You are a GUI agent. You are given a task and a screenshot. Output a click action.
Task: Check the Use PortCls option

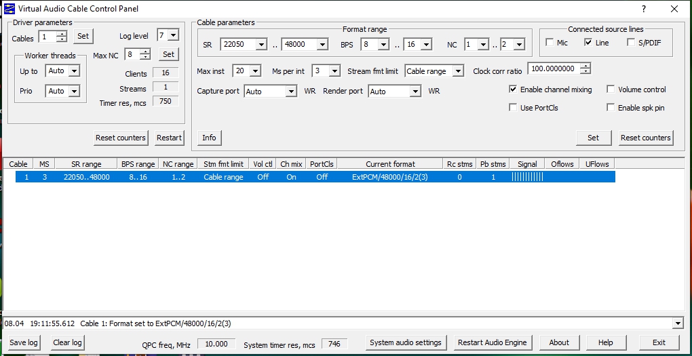coord(514,108)
